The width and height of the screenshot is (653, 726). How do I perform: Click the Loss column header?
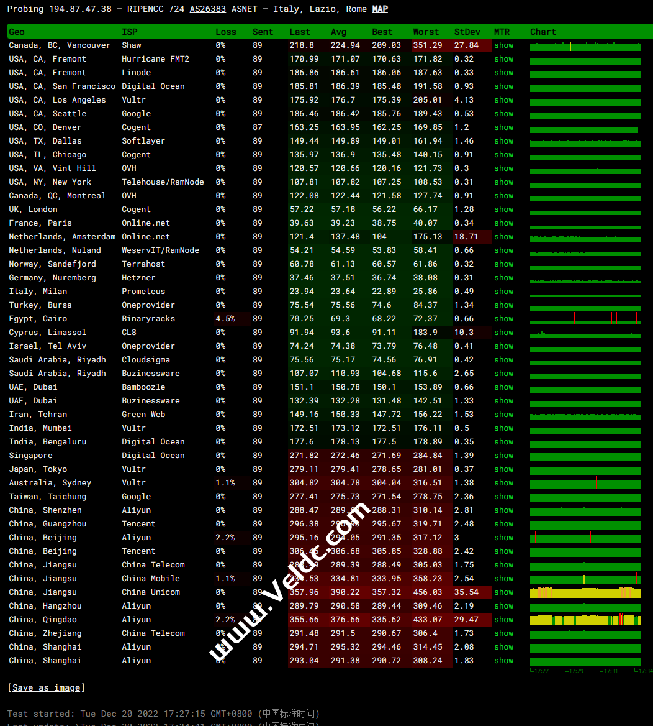(x=225, y=32)
